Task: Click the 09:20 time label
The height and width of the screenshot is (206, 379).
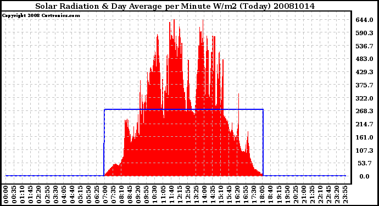Action: click(138, 194)
